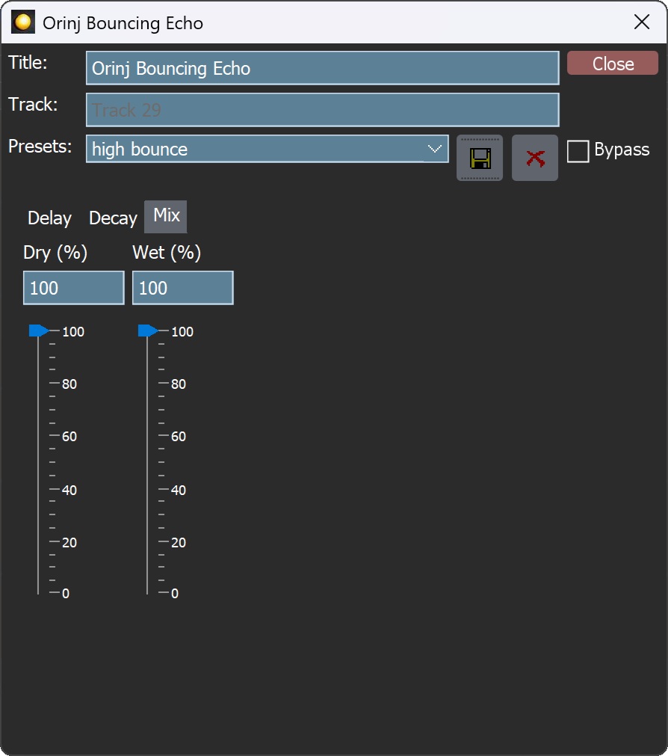
Task: Click the Title text field
Action: pos(322,68)
